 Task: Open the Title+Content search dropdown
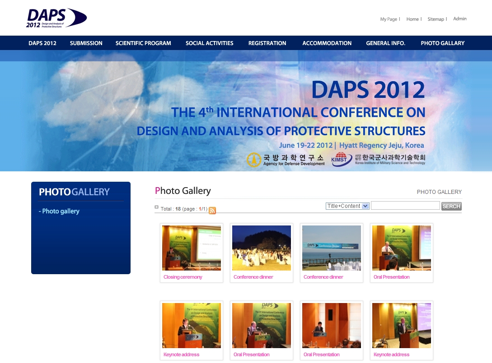tap(347, 206)
